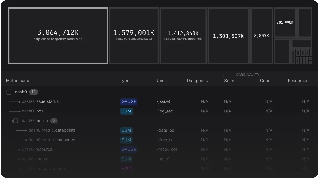Click the {time_se... unit cell
The width and height of the screenshot is (319, 178).
167,140
